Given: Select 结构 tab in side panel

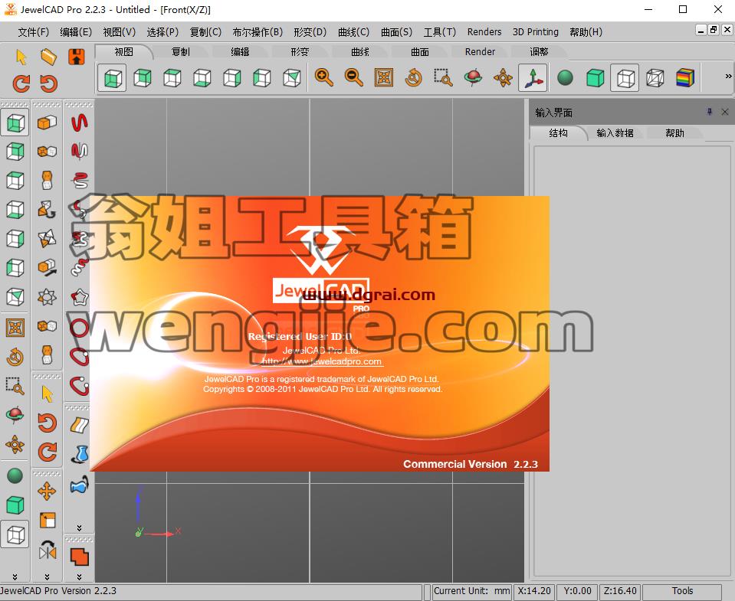Looking at the screenshot, I should point(558,133).
